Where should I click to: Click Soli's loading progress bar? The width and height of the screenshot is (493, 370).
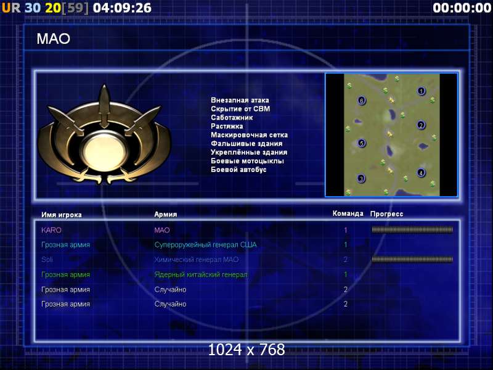(412, 260)
